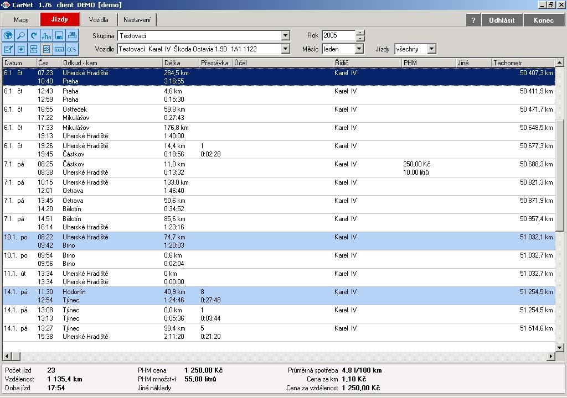The image size is (567, 398).
Task: Click the CarNet logo in title bar
Action: pyautogui.click(x=6, y=4)
